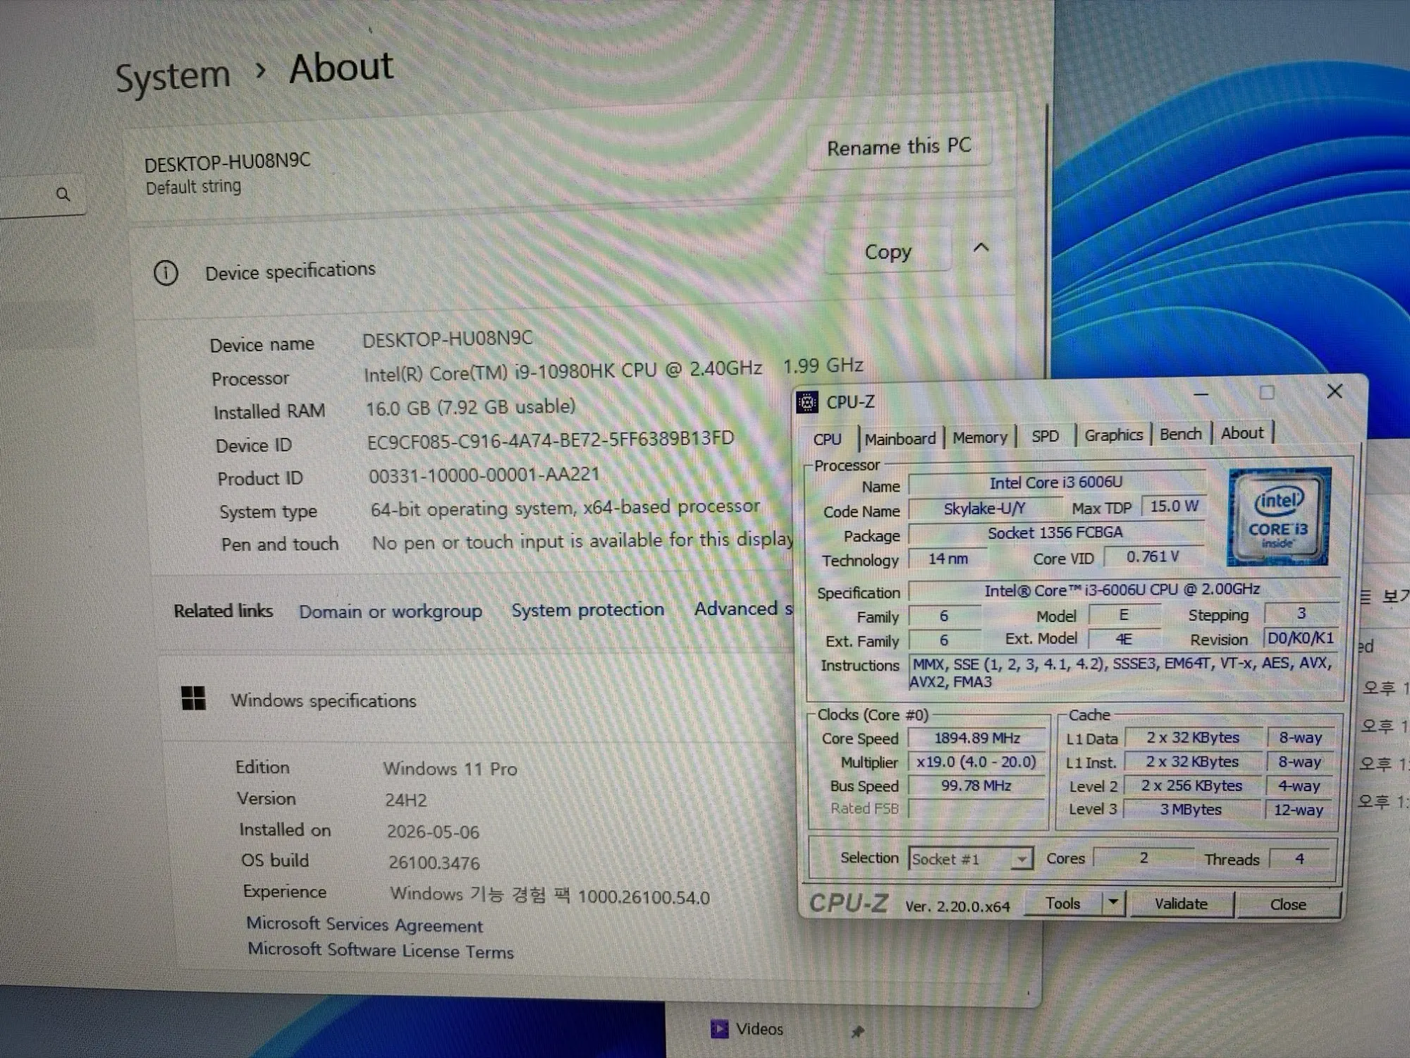Open the Domain or workgroup link
The height and width of the screenshot is (1058, 1410).
(391, 611)
